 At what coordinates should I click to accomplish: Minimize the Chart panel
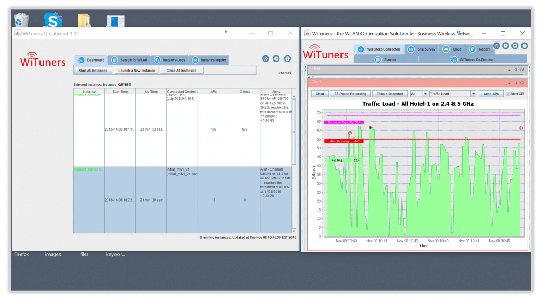pyautogui.click(x=509, y=83)
